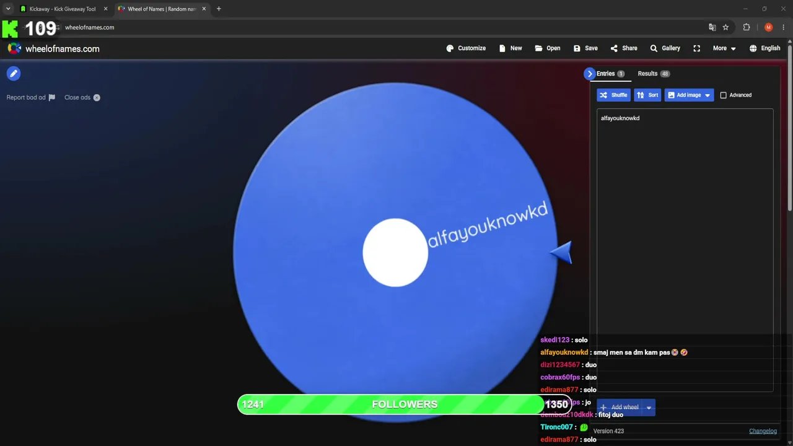Screen dimensions: 793x446
Task: Bookmark this page with star
Action: coord(725,27)
